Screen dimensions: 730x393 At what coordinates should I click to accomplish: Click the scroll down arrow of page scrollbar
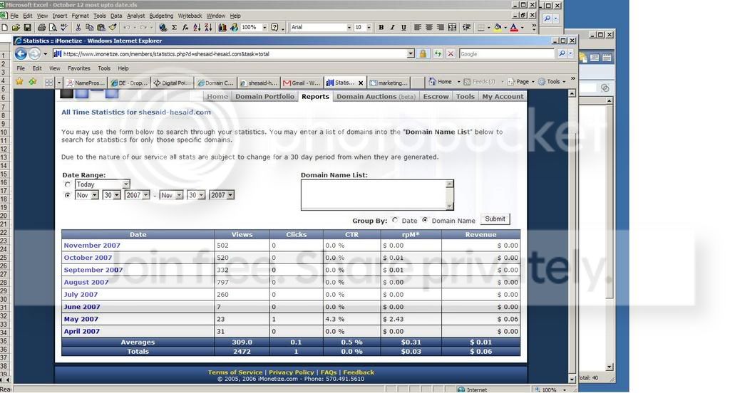pyautogui.click(x=572, y=379)
